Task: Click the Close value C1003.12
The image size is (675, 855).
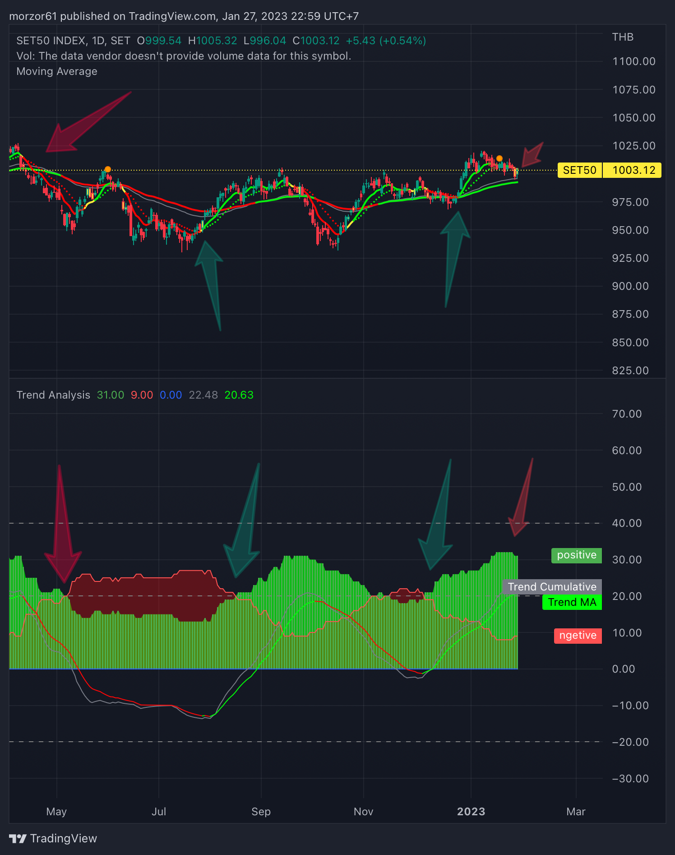Action: coord(316,41)
